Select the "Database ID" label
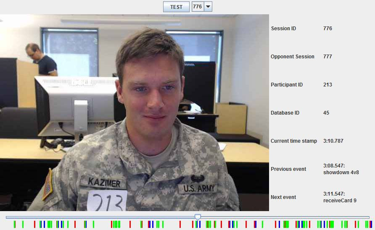375x230 pixels. (x=285, y=113)
